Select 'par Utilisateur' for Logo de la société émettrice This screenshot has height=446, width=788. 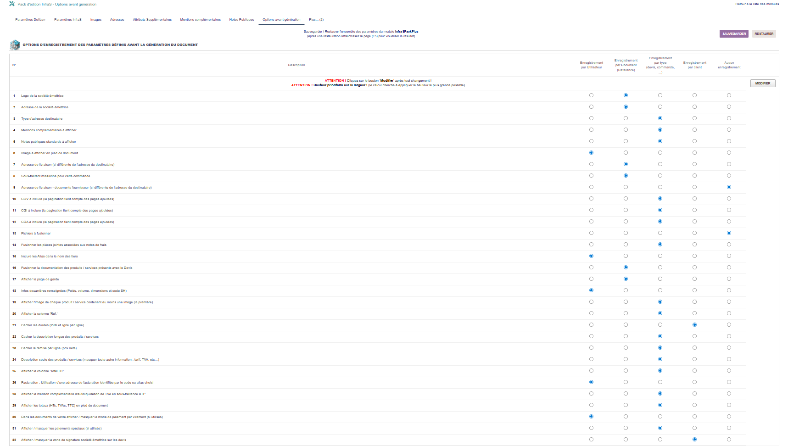point(591,95)
